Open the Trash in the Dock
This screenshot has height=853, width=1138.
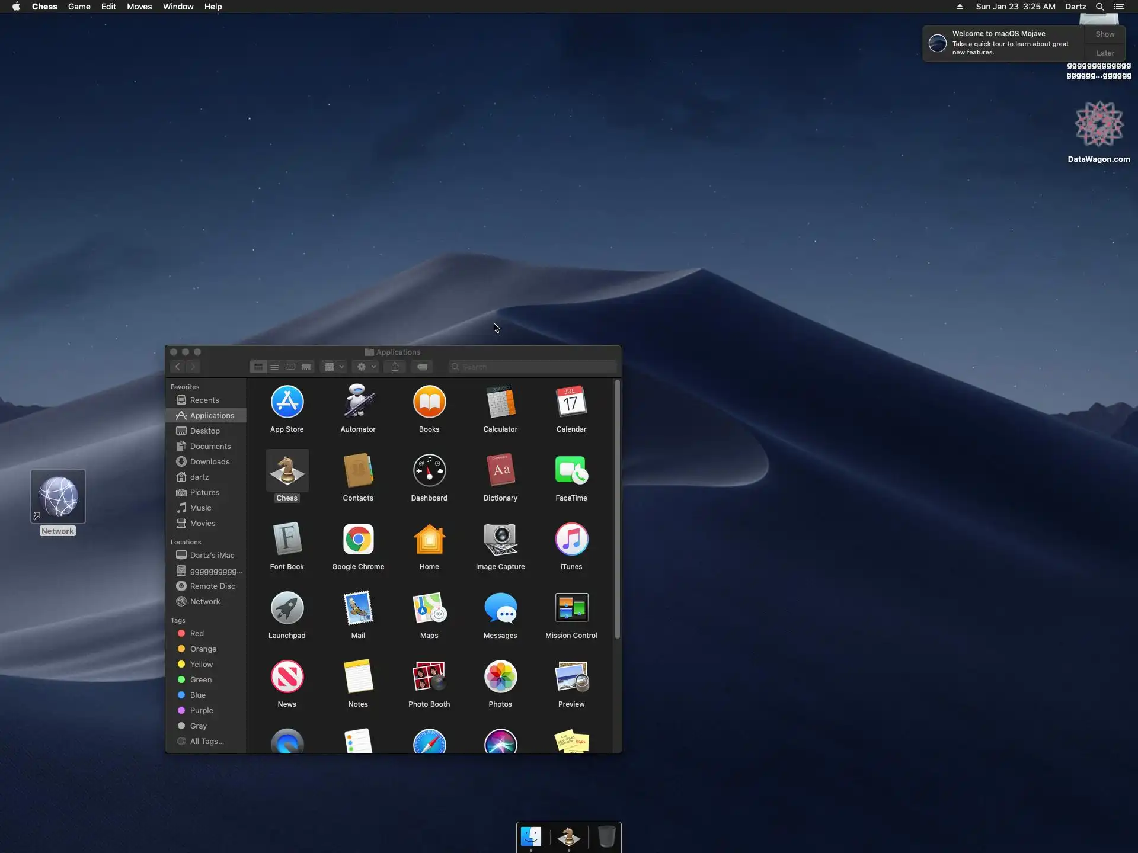coord(606,836)
